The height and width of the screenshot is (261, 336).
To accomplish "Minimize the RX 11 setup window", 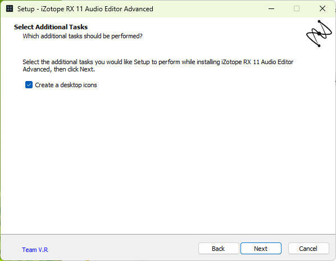I will click(x=271, y=9).
